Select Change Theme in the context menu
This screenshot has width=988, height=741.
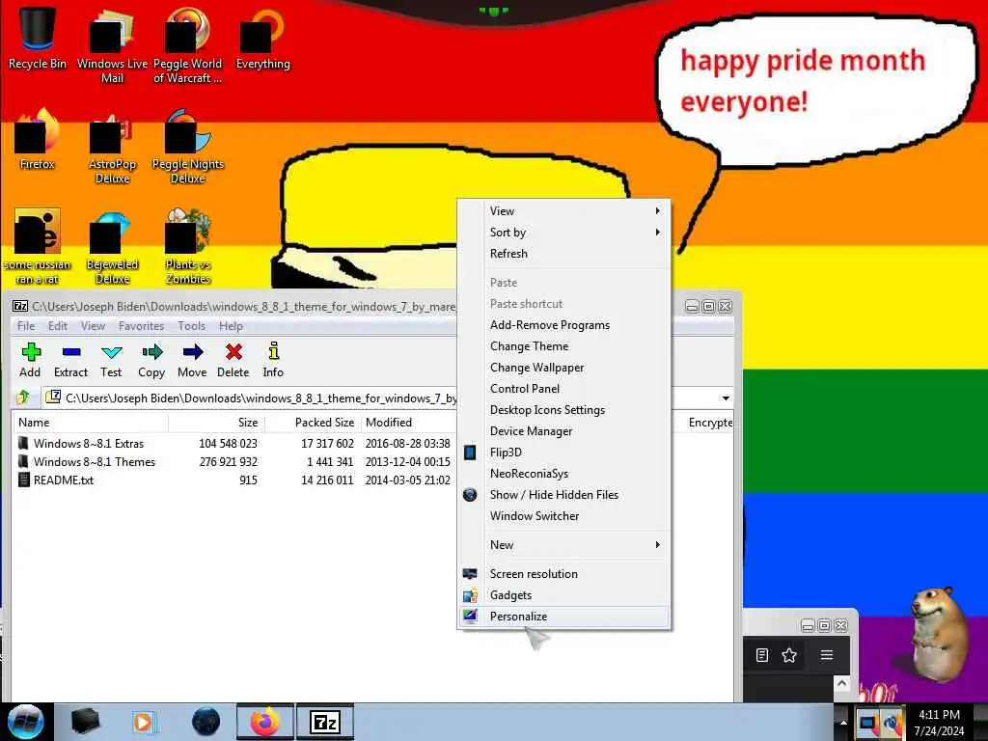pyautogui.click(x=563, y=346)
